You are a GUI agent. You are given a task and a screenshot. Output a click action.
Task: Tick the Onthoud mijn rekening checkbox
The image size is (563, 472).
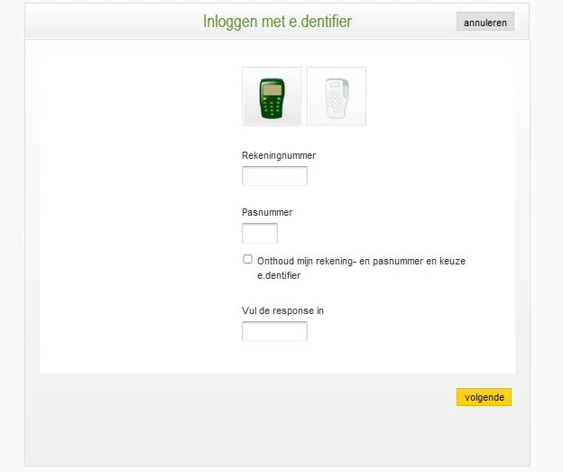[247, 259]
